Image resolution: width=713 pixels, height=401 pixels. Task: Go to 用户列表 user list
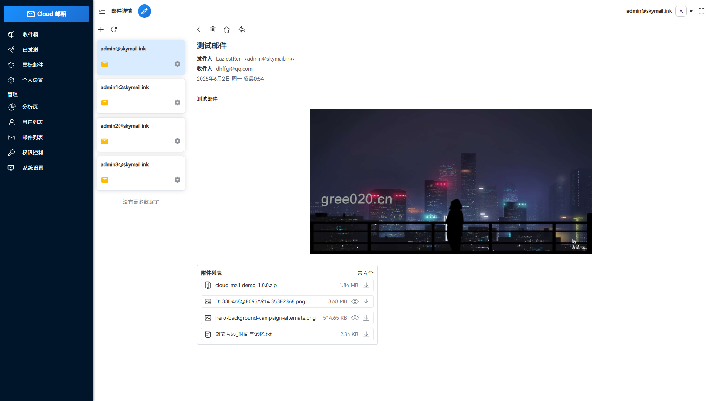(x=32, y=122)
